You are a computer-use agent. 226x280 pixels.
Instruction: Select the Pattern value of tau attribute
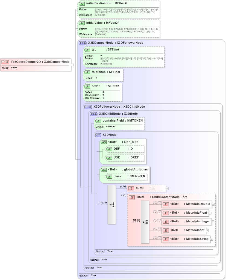131,60
